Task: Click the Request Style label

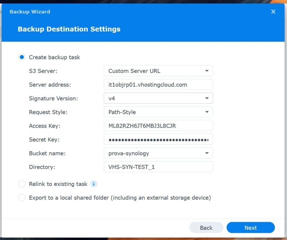Action: tap(48, 112)
